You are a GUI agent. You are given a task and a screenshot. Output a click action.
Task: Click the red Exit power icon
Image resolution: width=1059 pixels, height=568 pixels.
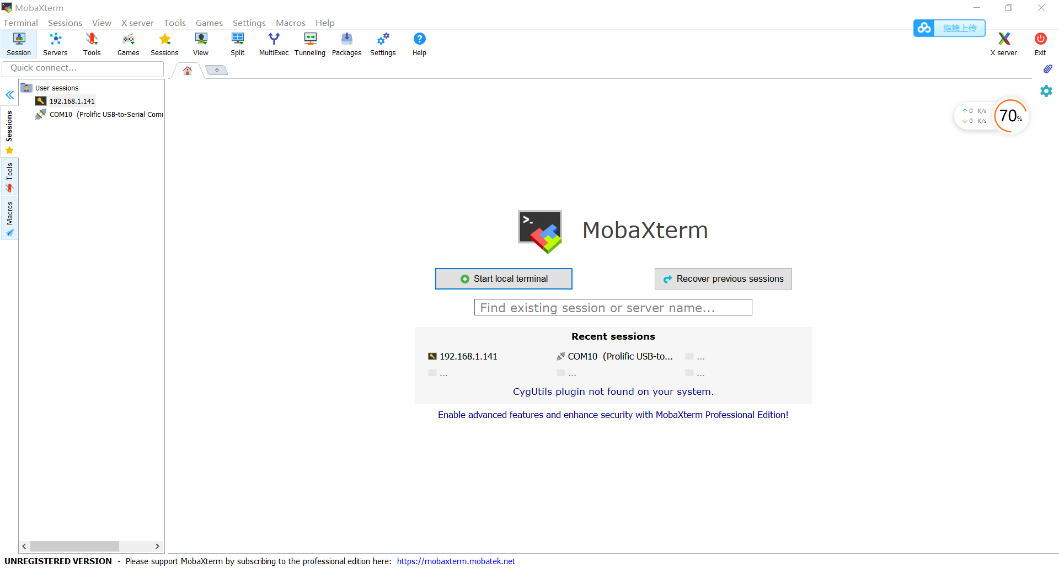tap(1040, 44)
